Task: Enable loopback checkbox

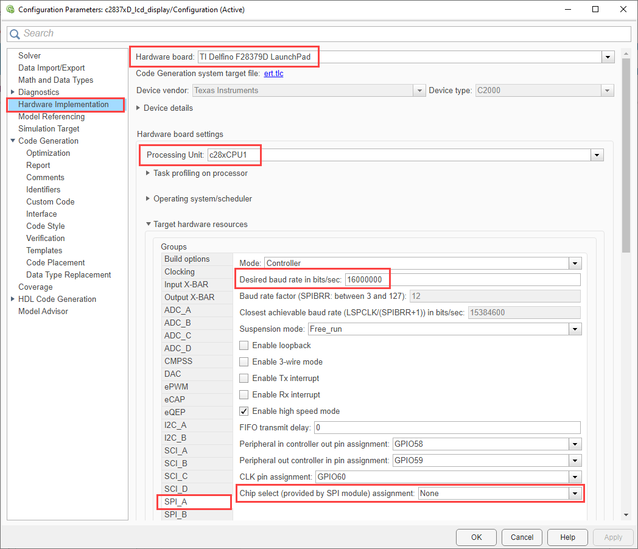Action: [x=244, y=345]
